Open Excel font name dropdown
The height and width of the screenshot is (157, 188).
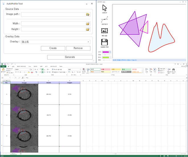click(x=29, y=69)
